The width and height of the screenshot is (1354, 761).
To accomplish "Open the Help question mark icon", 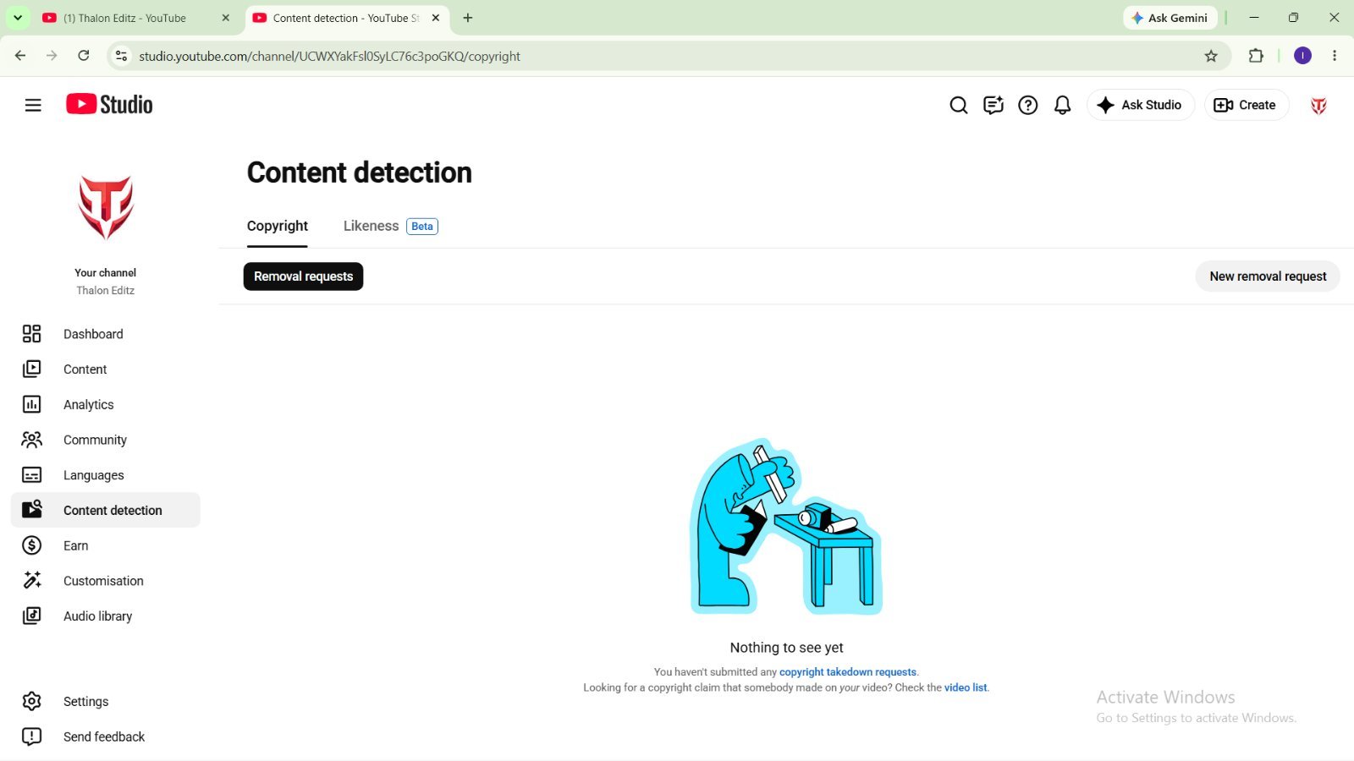I will click(x=1027, y=105).
